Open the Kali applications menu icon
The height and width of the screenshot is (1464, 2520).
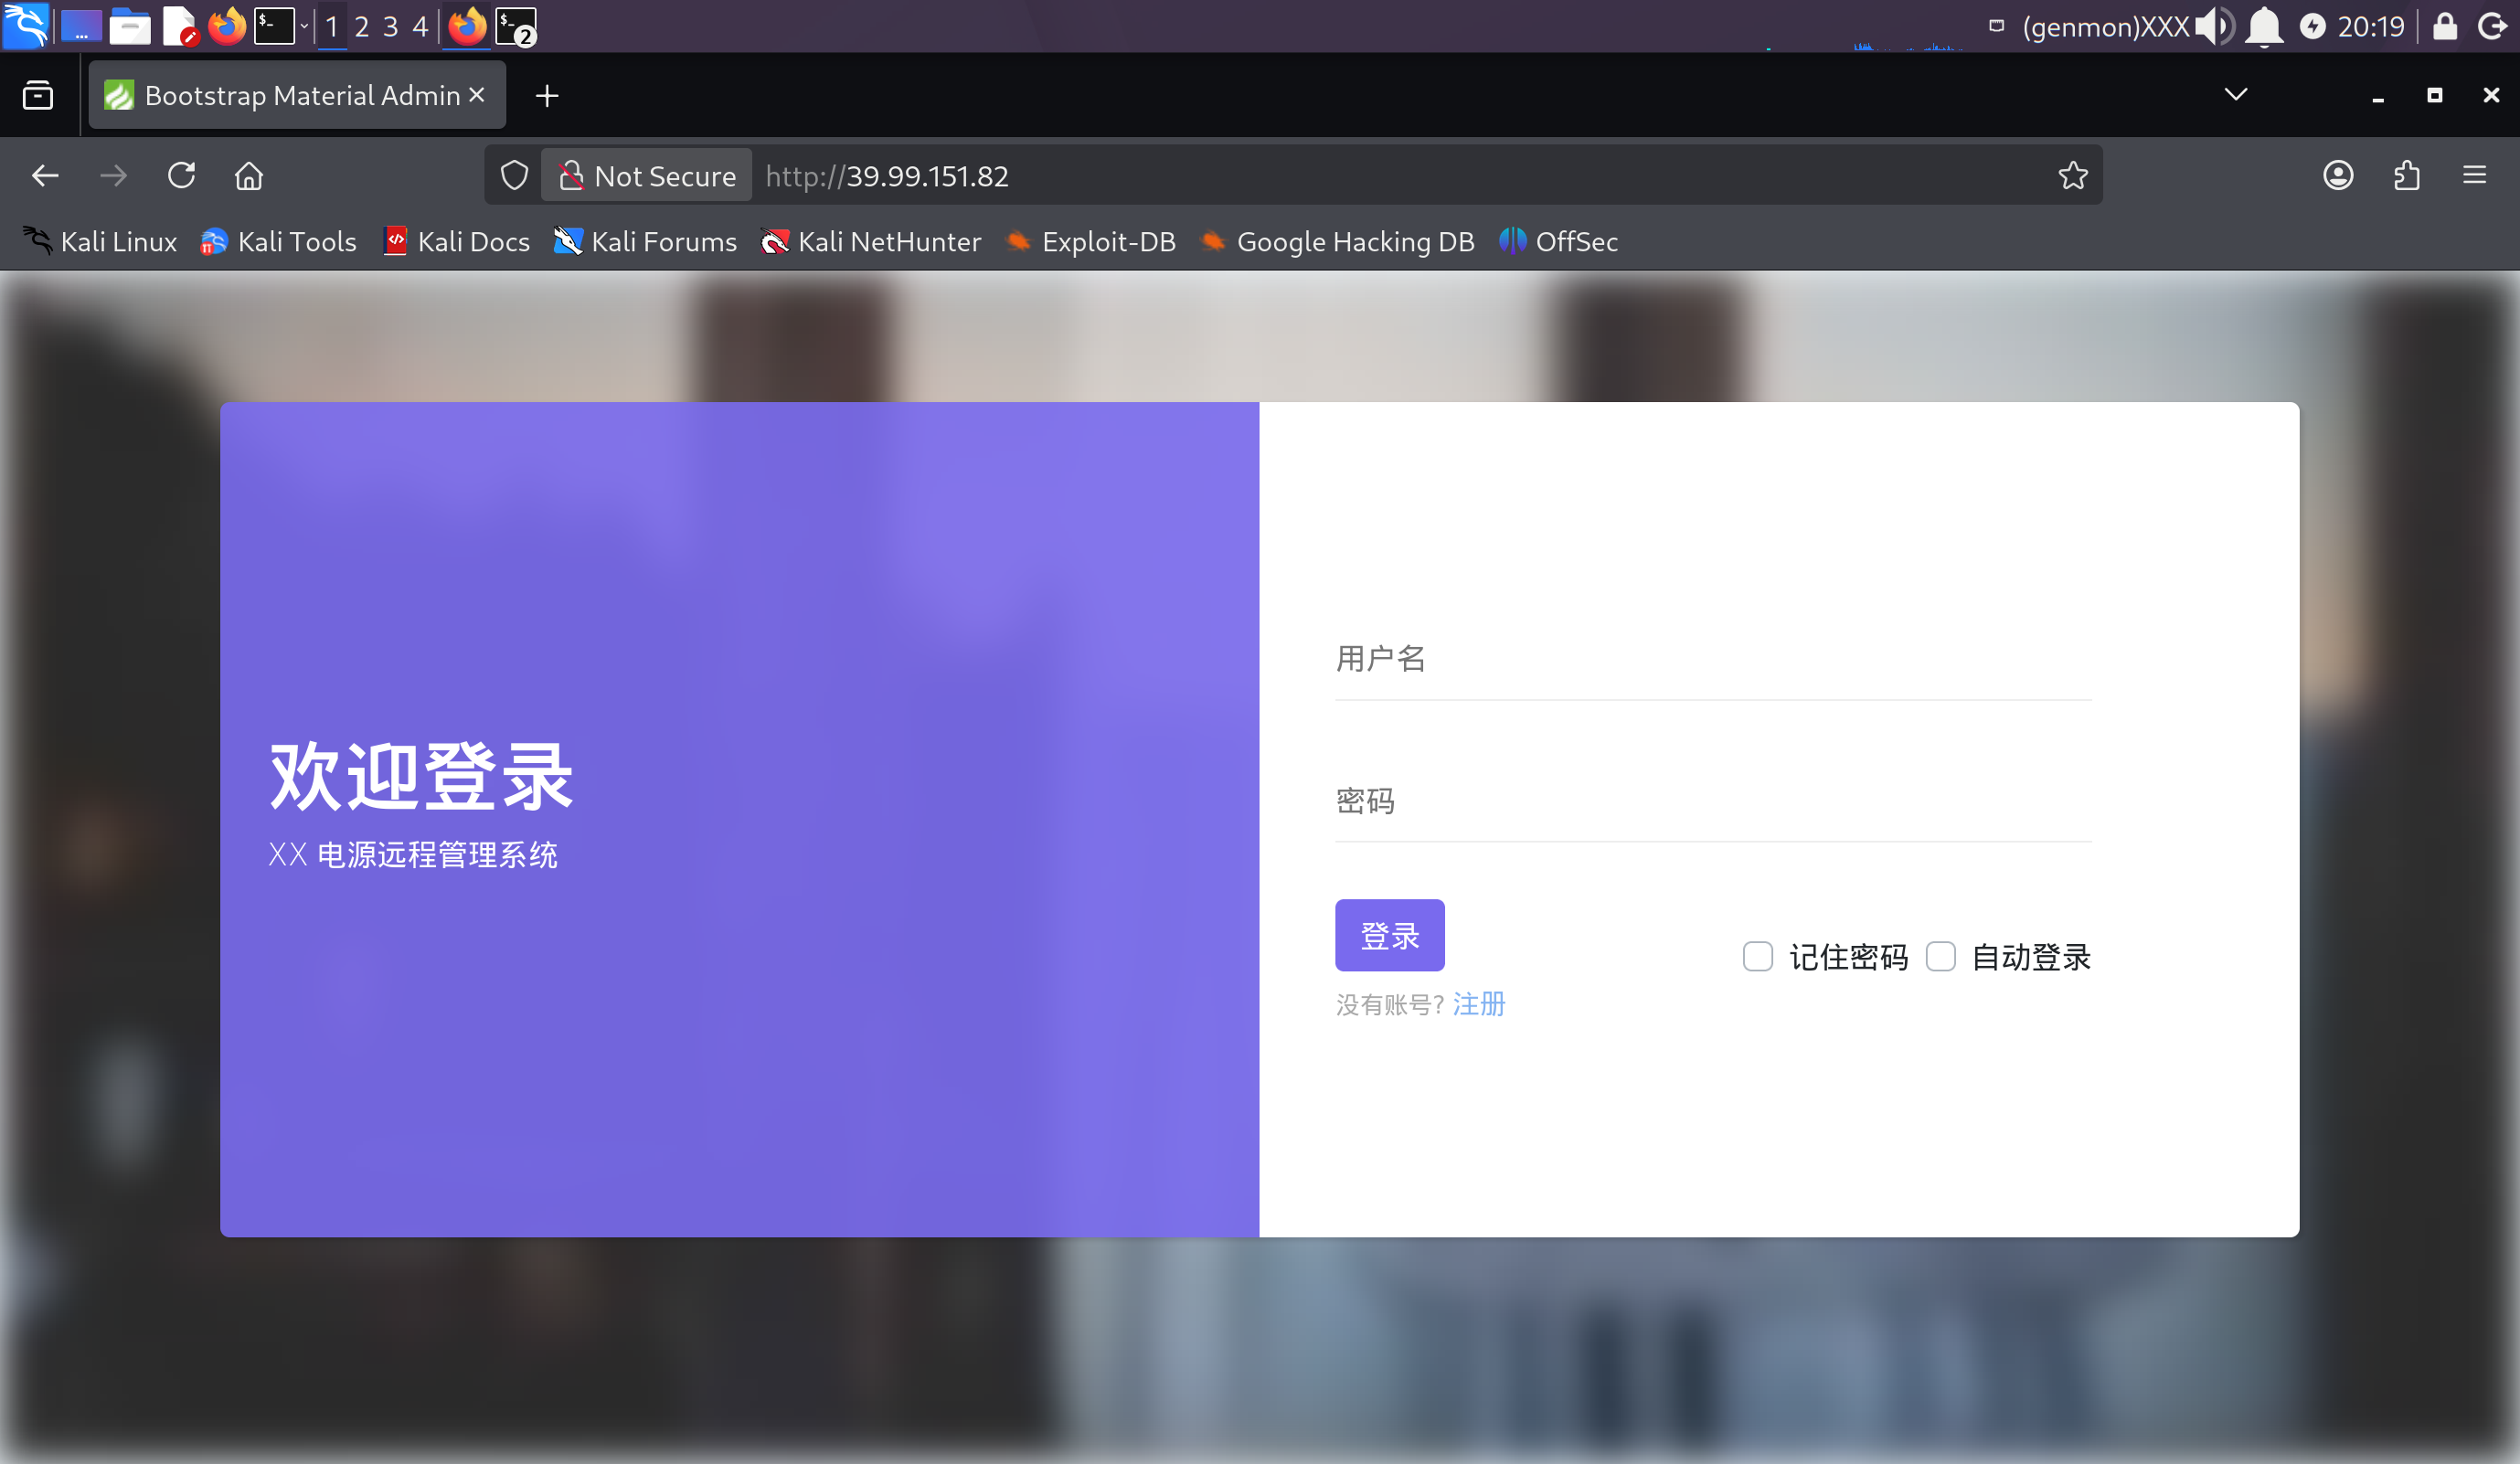click(x=26, y=26)
